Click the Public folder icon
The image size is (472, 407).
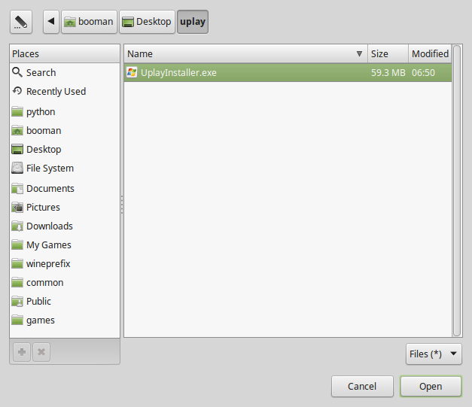click(17, 301)
